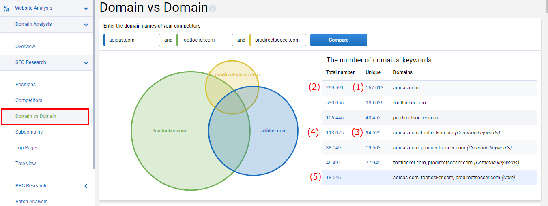Collapse the SEO Research chevron
Viewport: 548px width, 206px height.
tap(86, 63)
